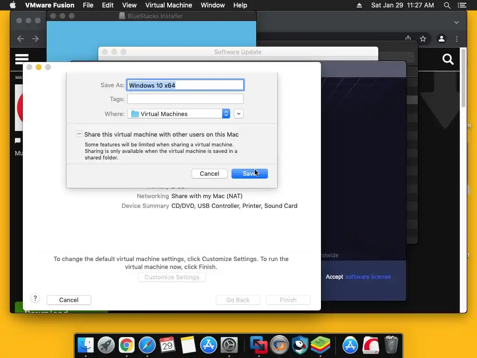Image resolution: width=477 pixels, height=358 pixels.
Task: Click Cancel at the wizard bottom
Action: pos(69,300)
